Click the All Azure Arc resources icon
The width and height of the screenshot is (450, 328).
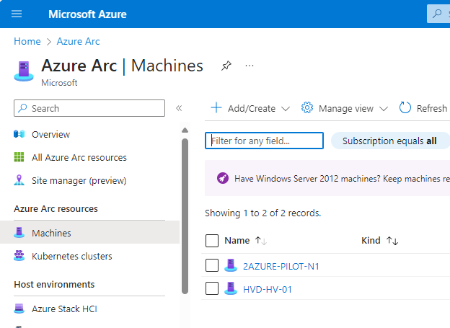click(19, 157)
